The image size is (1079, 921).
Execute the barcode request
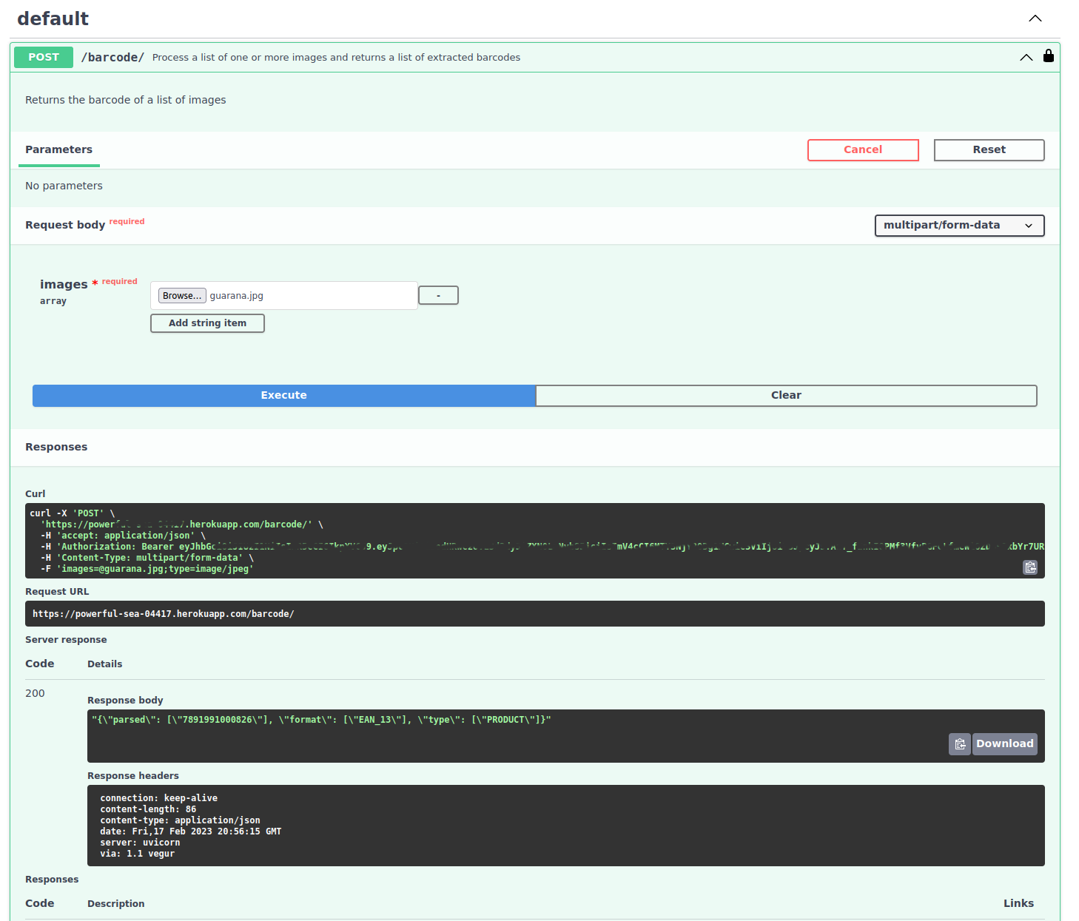pyautogui.click(x=283, y=396)
